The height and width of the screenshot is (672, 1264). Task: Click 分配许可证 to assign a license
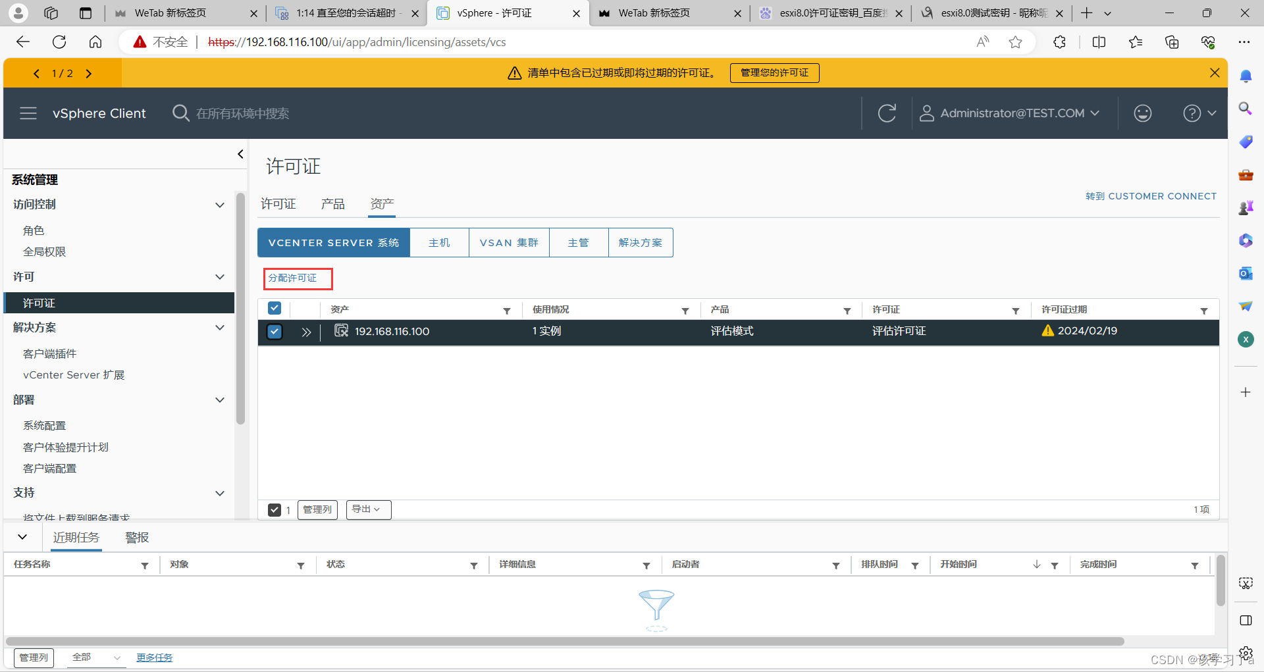tap(292, 278)
